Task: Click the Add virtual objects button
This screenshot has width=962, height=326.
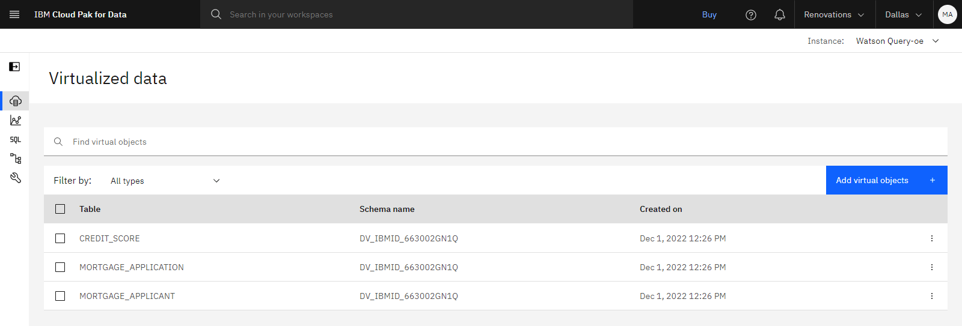Action: pos(887,180)
